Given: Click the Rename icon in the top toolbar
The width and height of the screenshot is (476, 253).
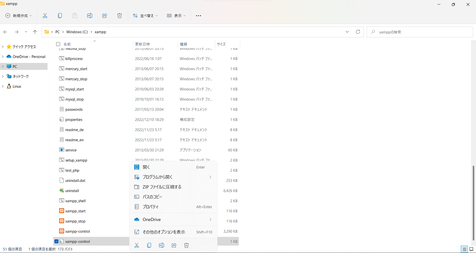Looking at the screenshot, I should [x=90, y=16].
